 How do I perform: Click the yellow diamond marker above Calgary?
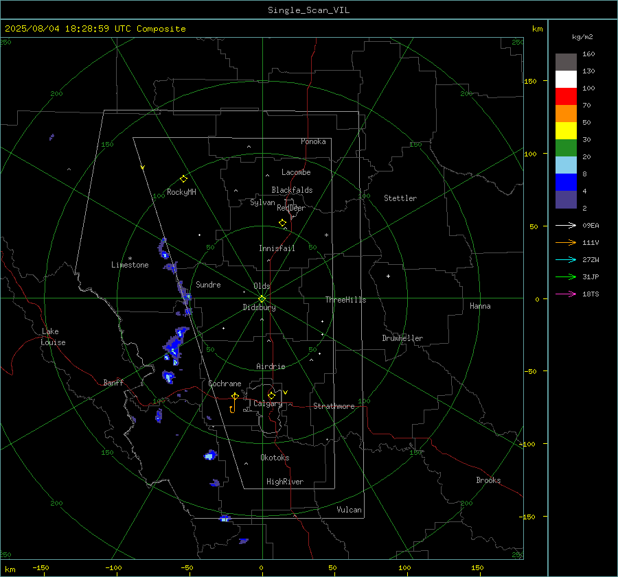[x=271, y=395]
